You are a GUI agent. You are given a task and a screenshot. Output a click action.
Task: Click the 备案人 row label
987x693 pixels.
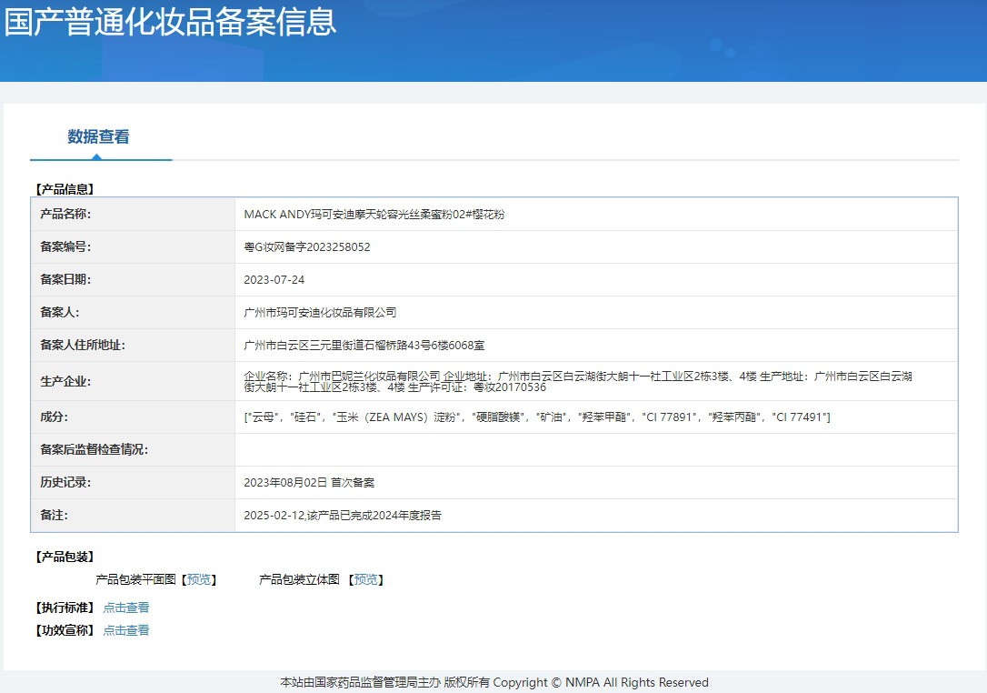point(60,313)
